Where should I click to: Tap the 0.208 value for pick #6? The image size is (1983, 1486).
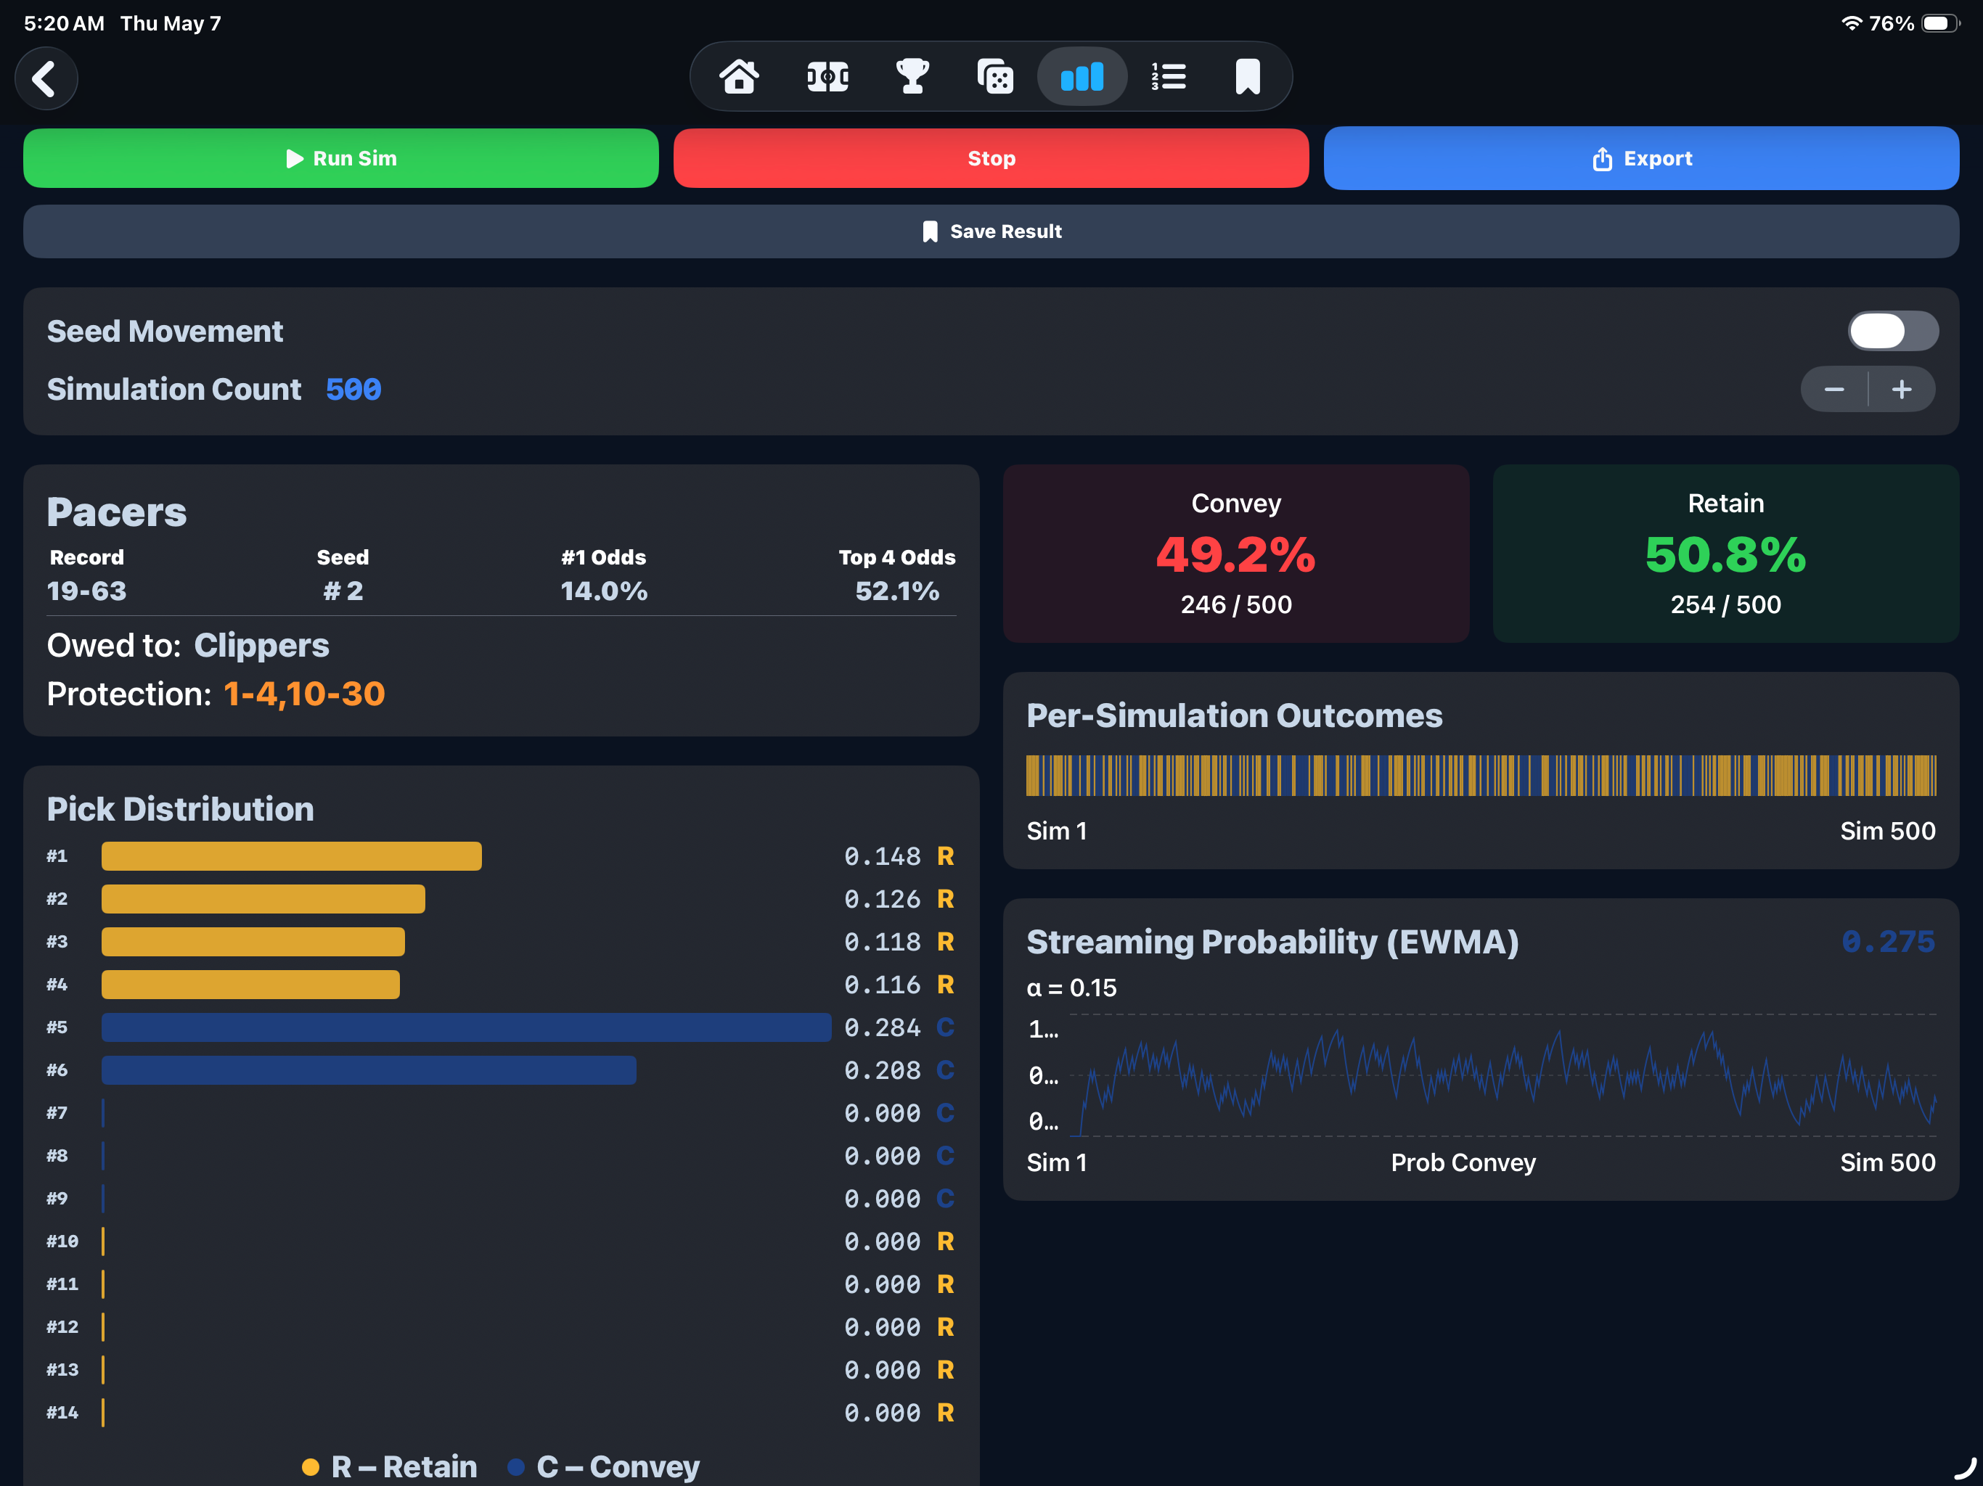(882, 1071)
